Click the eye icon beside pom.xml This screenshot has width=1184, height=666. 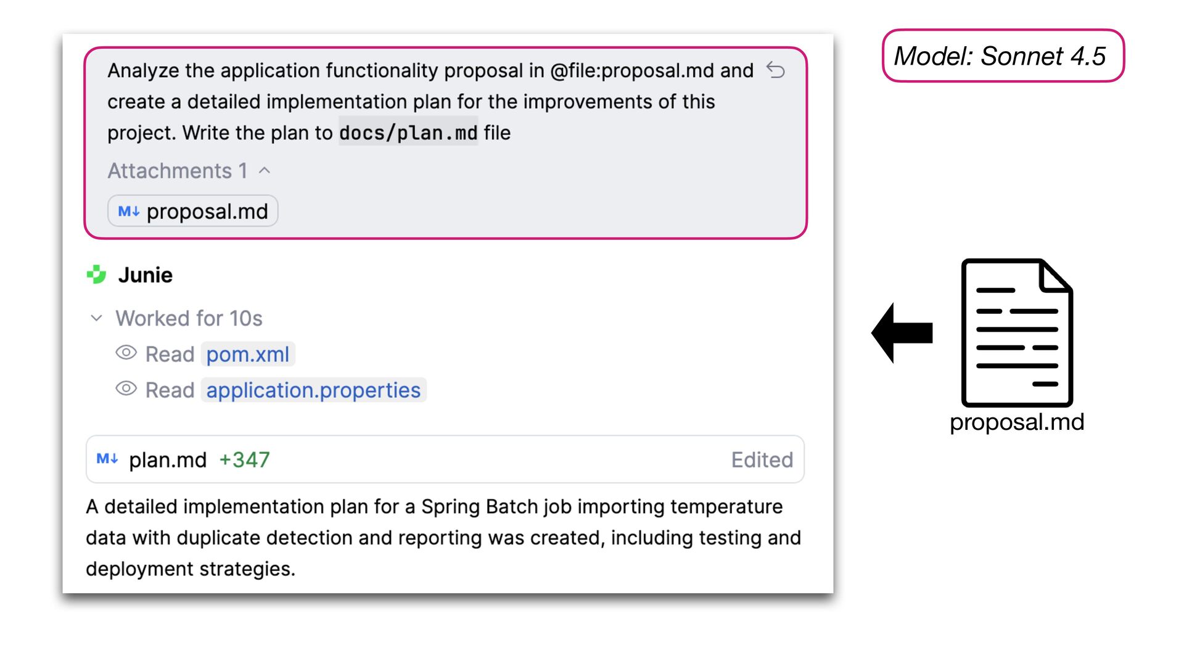(x=126, y=353)
